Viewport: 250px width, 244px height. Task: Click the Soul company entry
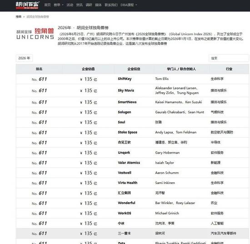coord(121,122)
